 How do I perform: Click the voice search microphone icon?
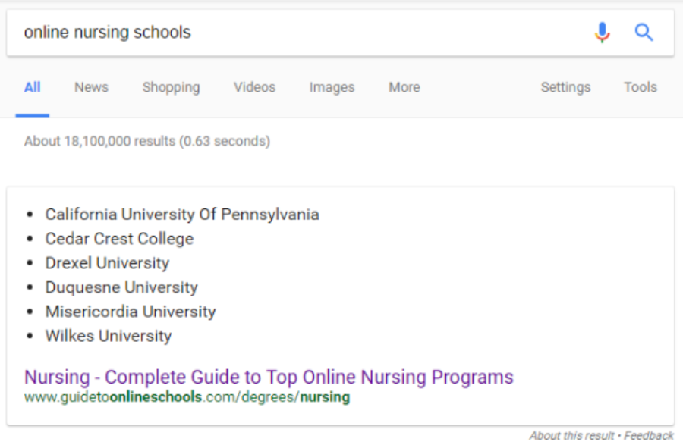tap(603, 33)
